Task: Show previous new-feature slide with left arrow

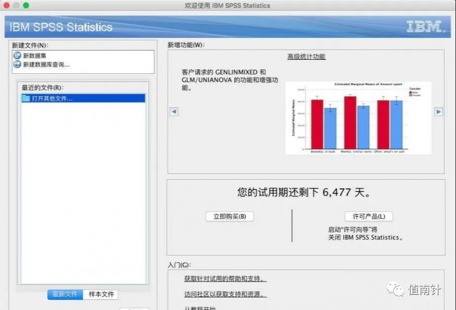Action: click(x=174, y=111)
